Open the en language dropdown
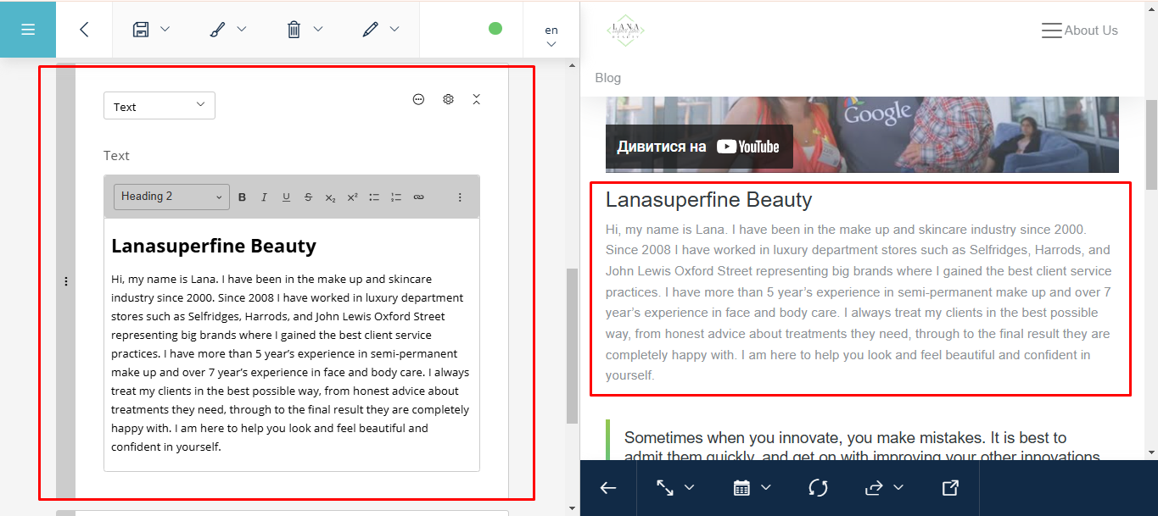1158x516 pixels. click(x=551, y=34)
